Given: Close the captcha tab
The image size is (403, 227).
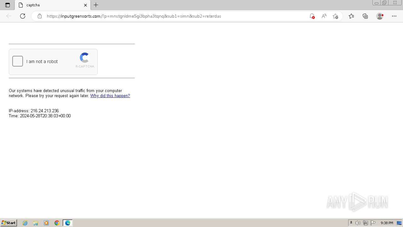Looking at the screenshot, I should (85, 5).
